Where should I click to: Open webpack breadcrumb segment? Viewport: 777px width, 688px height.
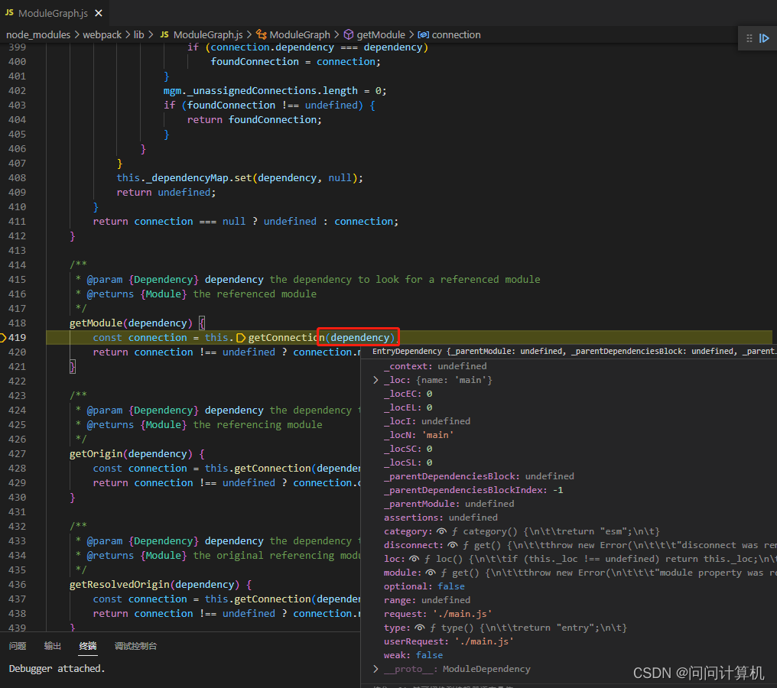click(x=102, y=34)
